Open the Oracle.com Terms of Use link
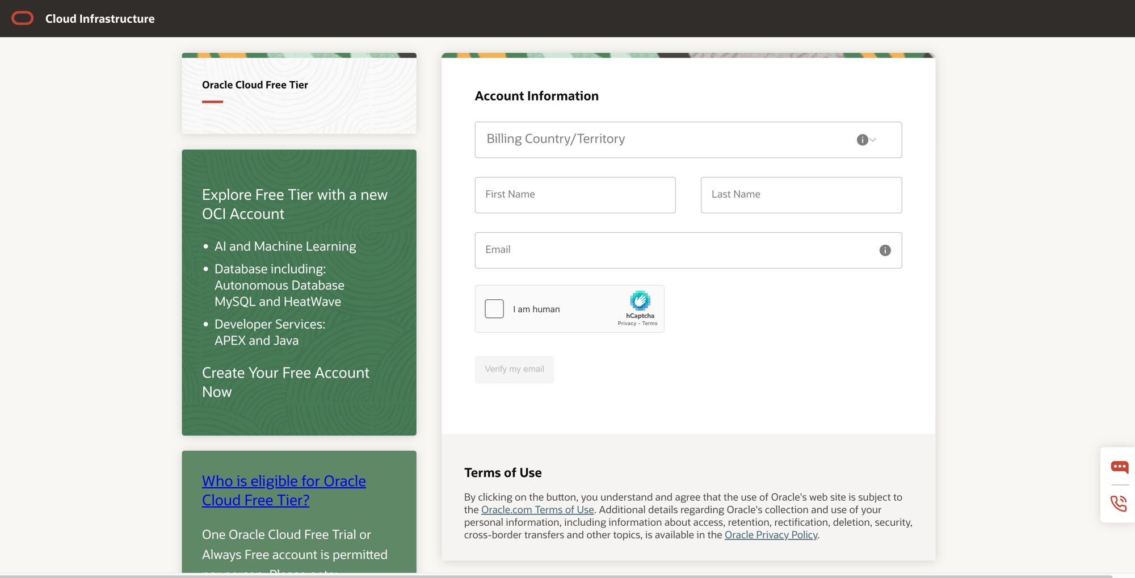Viewport: 1135px width, 578px height. tap(537, 510)
